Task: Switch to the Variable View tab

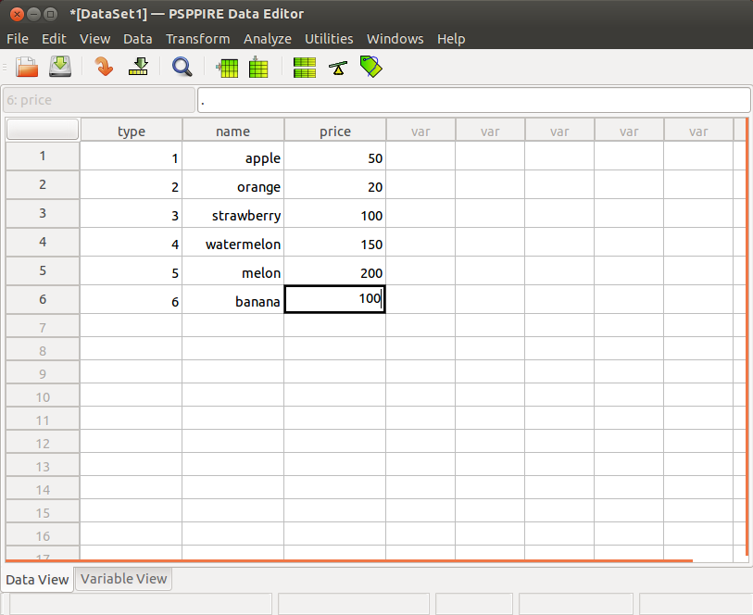Action: [x=123, y=579]
